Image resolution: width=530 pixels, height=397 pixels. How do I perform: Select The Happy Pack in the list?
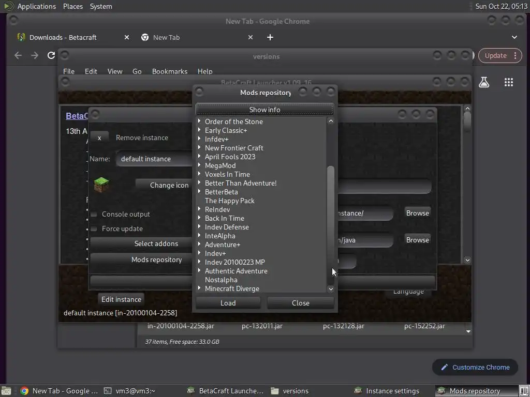[x=229, y=201]
